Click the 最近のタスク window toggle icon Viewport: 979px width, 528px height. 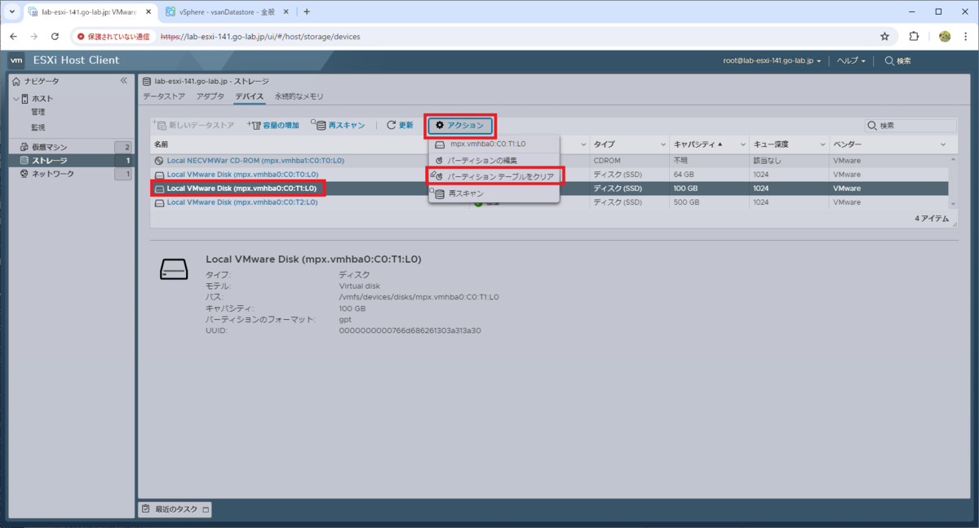tap(206, 510)
